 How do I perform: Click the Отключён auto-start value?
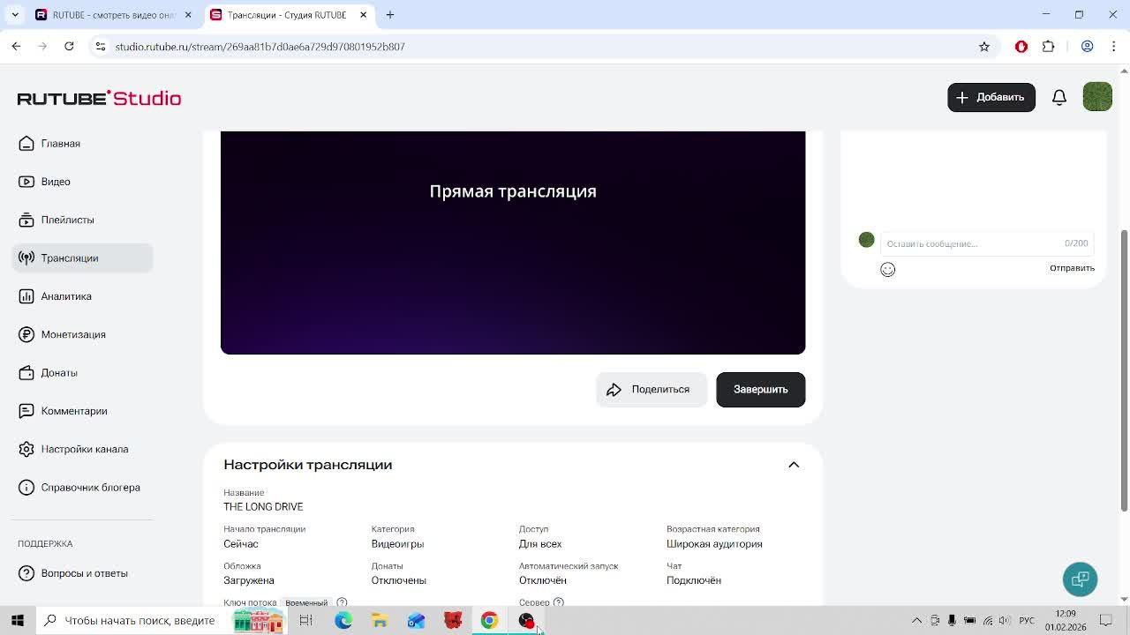coord(543,580)
